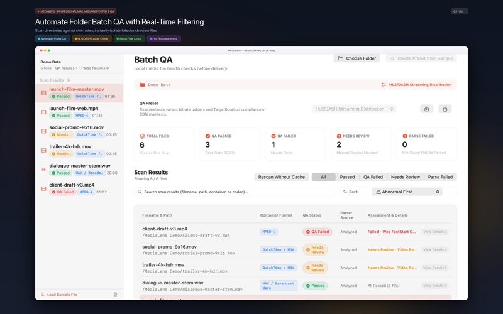Click the Fast Troubleshooting chip
The width and height of the screenshot is (503, 314).
coord(163,38)
